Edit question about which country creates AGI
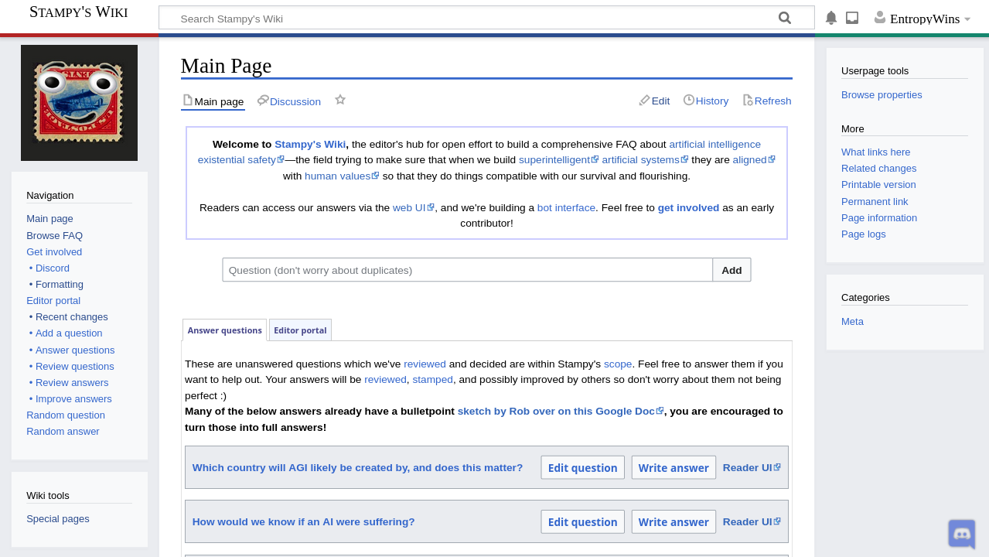This screenshot has width=989, height=557. (582, 467)
